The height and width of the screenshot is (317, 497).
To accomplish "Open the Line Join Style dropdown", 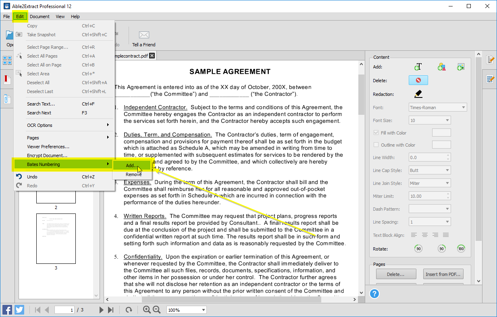I will 430,183.
